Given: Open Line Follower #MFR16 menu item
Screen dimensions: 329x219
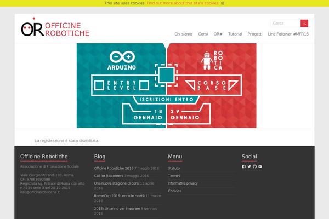Looking at the screenshot, I should coord(288,34).
